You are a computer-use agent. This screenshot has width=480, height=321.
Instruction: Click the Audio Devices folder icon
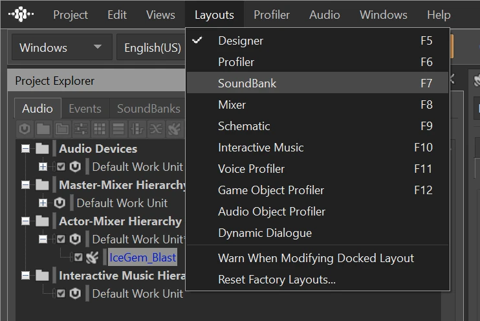[43, 149]
